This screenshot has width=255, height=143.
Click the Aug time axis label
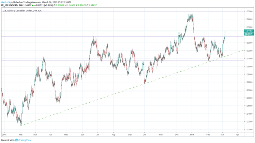click(x=113, y=134)
